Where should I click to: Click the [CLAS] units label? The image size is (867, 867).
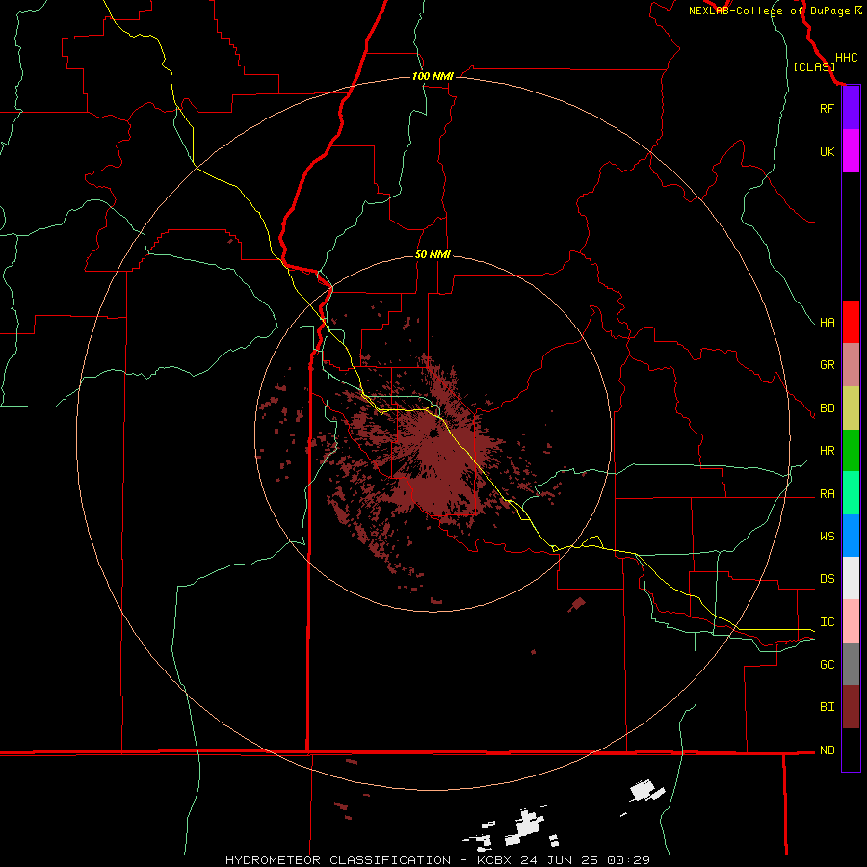click(814, 66)
